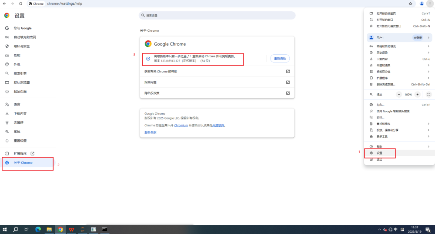Viewport: 435px width, 234px height.
Task: Focus the 搜索设置 search field
Action: click(x=217, y=16)
